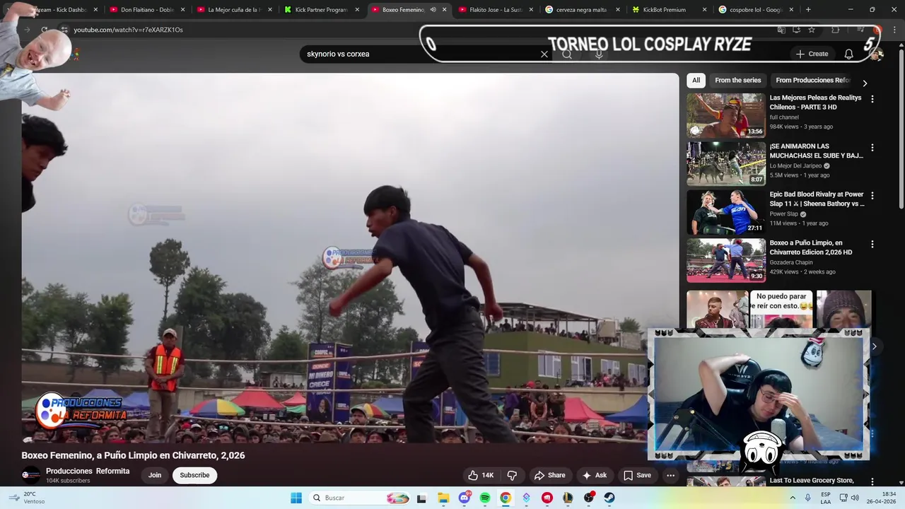Open options for Last To Leave Grocery Store
905x509 pixels.
(872, 482)
